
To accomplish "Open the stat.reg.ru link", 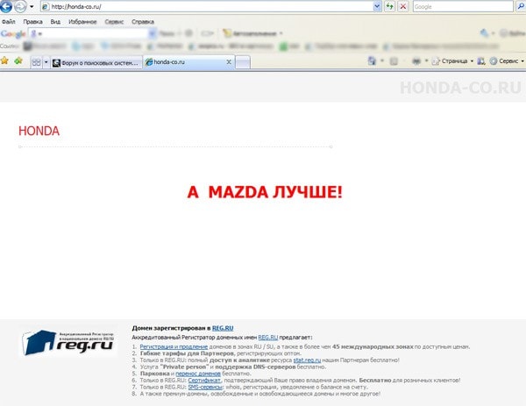I will pos(307,360).
